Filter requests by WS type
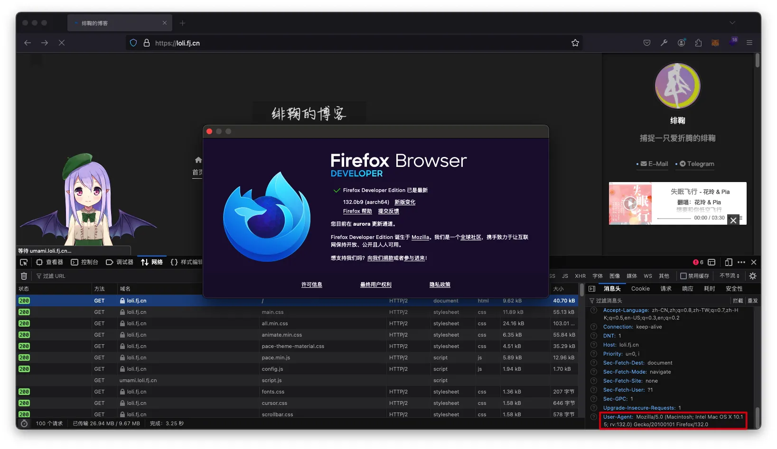This screenshot has width=777, height=449. (x=648, y=276)
